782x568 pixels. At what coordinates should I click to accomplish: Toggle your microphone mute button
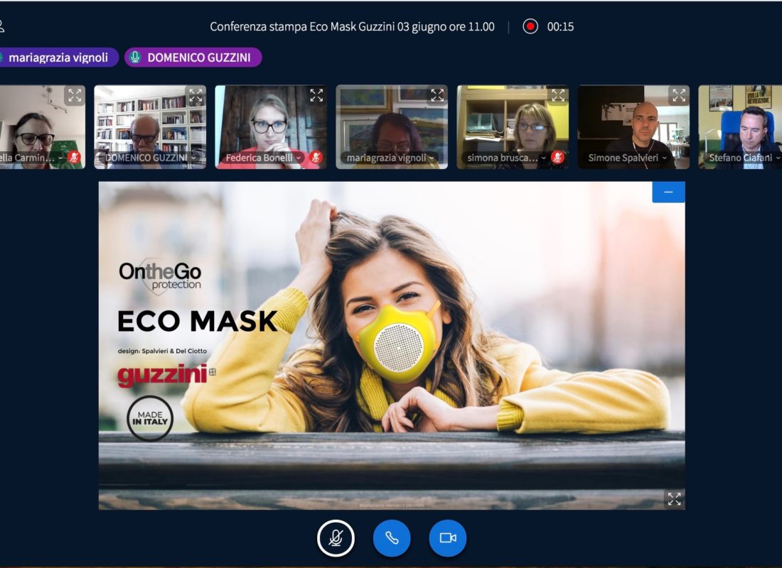click(336, 538)
